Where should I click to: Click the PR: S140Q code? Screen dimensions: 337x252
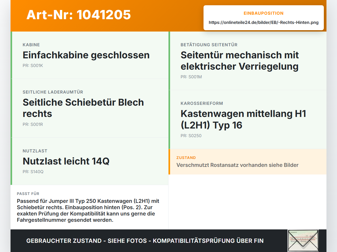coord(33,172)
